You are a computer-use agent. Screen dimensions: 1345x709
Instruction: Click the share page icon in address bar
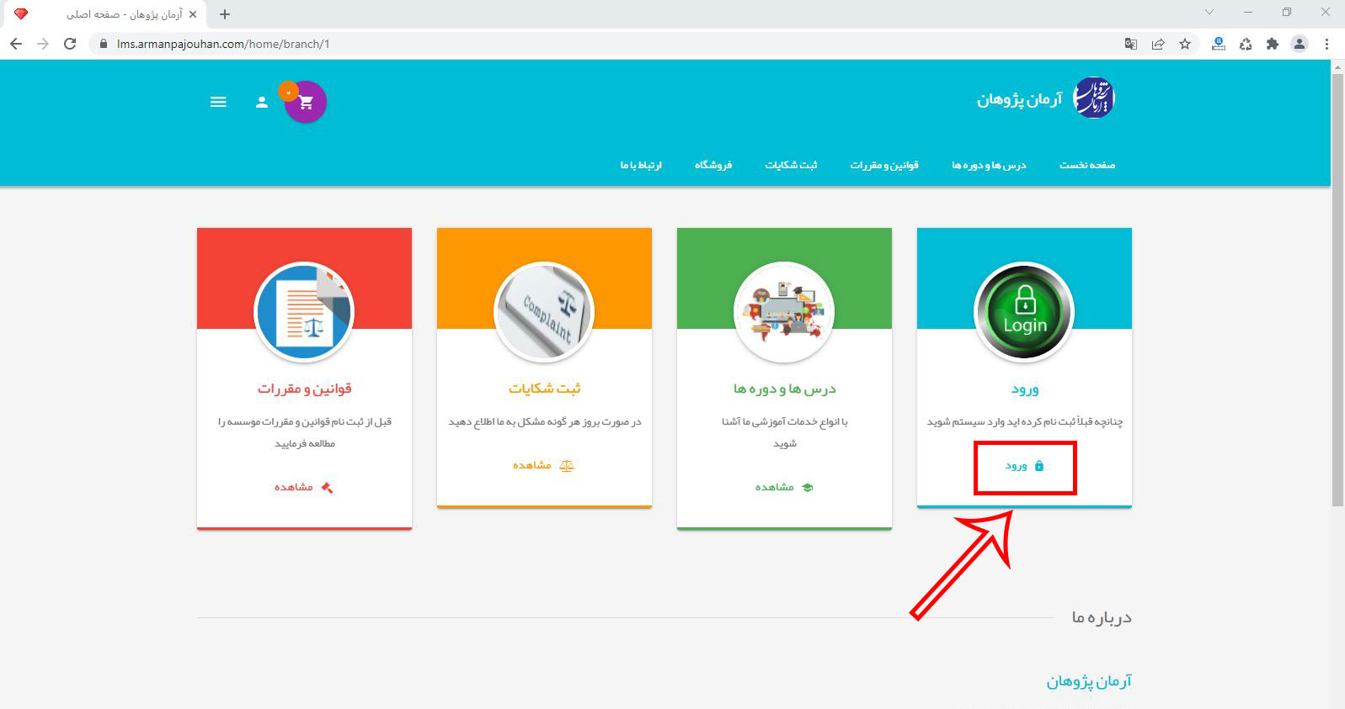[x=1158, y=44]
